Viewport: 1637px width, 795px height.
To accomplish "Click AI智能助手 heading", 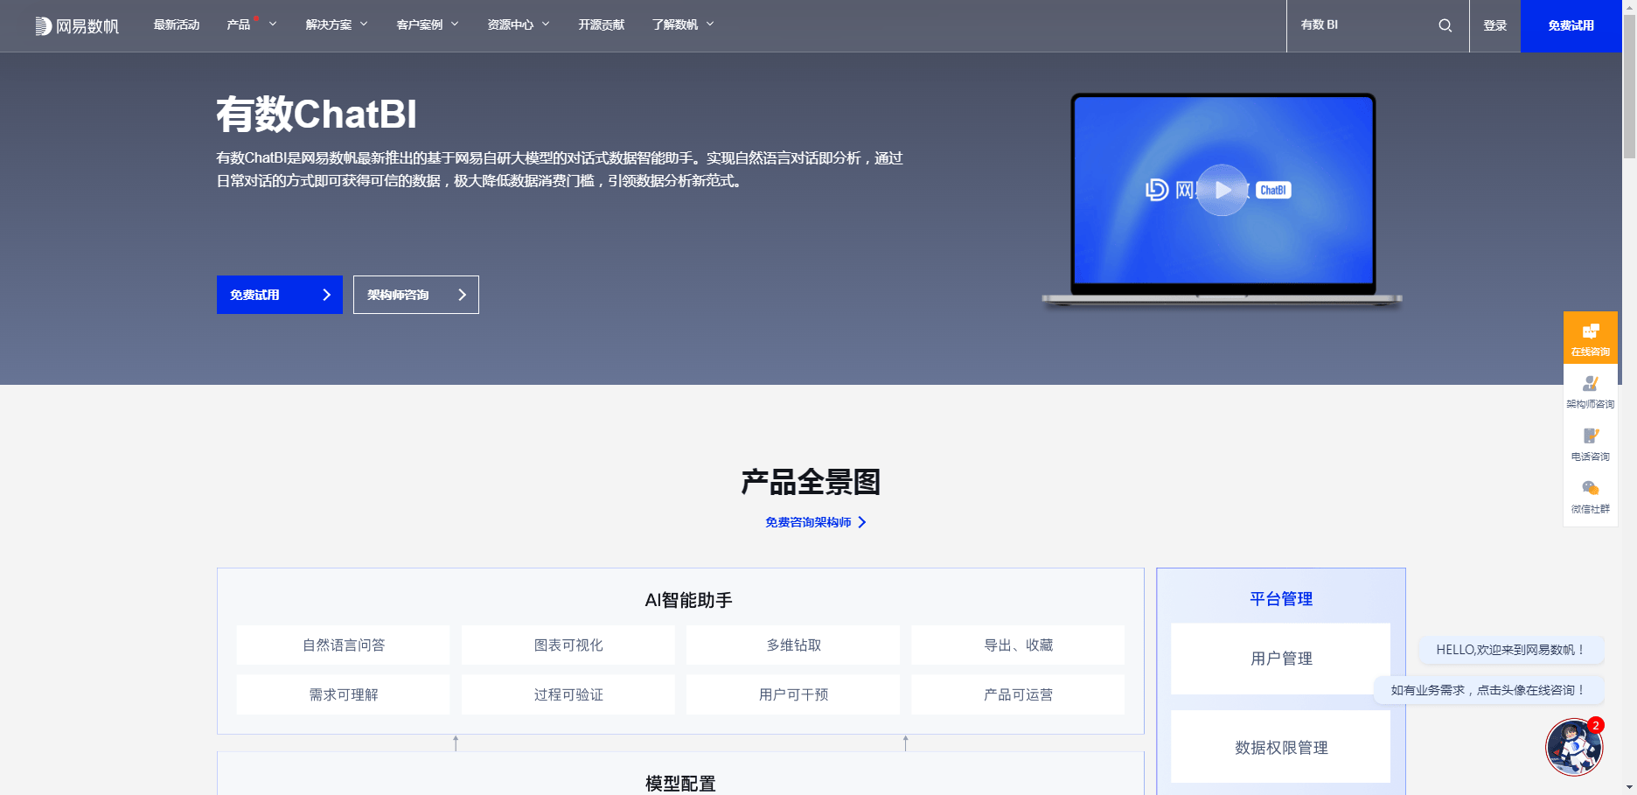I will (689, 600).
